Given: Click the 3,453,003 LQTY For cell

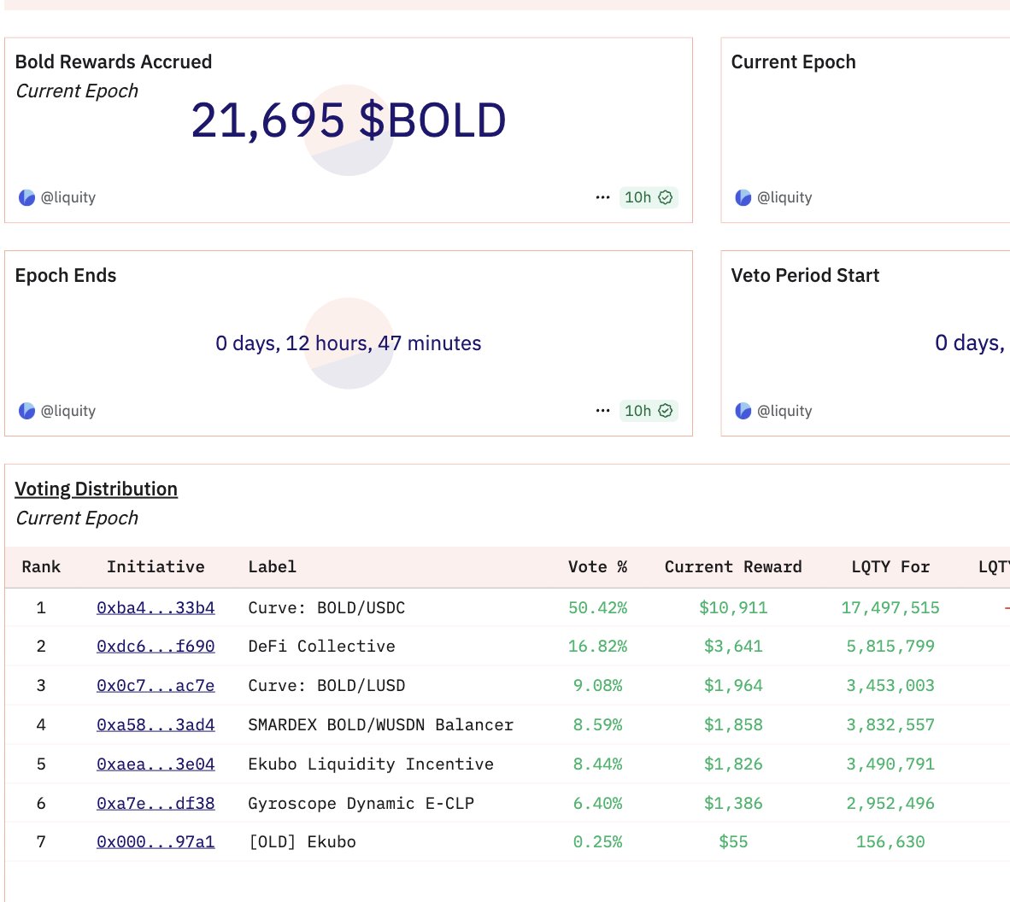Looking at the screenshot, I should pos(890,685).
